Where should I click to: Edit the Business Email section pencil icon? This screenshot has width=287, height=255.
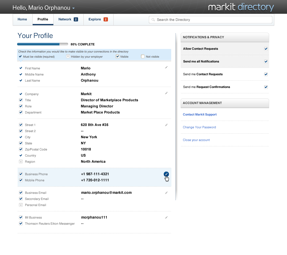tap(166, 193)
